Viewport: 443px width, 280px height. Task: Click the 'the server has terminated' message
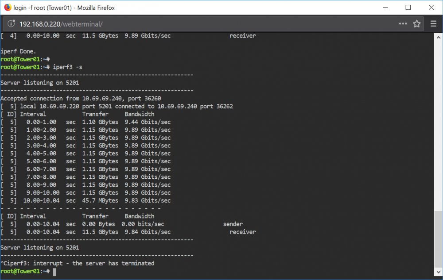click(113, 263)
